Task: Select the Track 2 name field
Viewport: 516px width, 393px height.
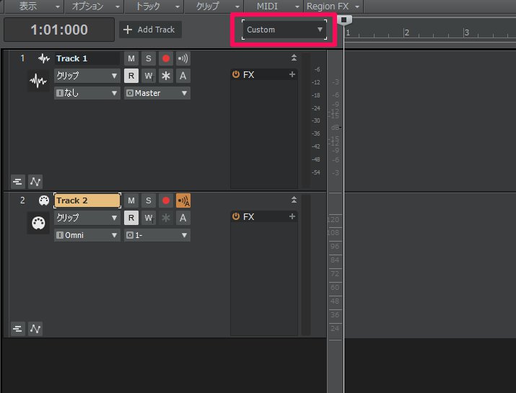Action: point(87,200)
